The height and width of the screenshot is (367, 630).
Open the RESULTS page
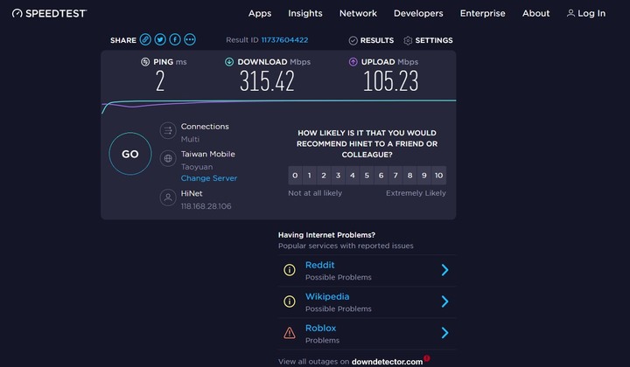pyautogui.click(x=377, y=40)
